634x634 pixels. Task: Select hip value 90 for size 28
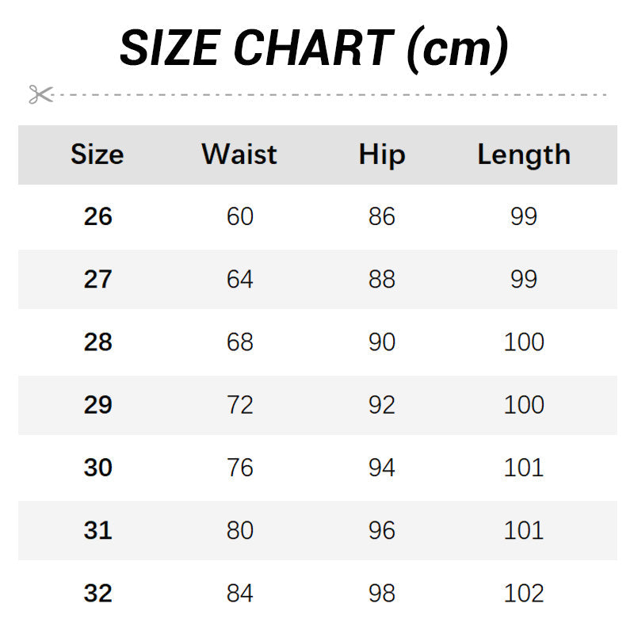[x=381, y=342]
